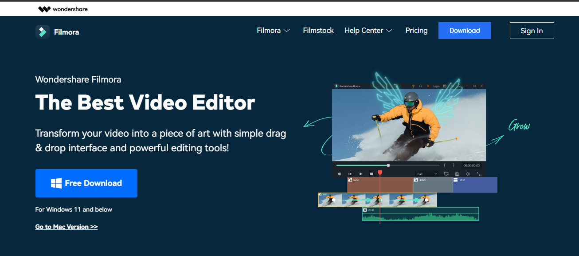Screen dimensions: 579x256
Task: Select the brown label clip on timeline
Action: (x=380, y=185)
